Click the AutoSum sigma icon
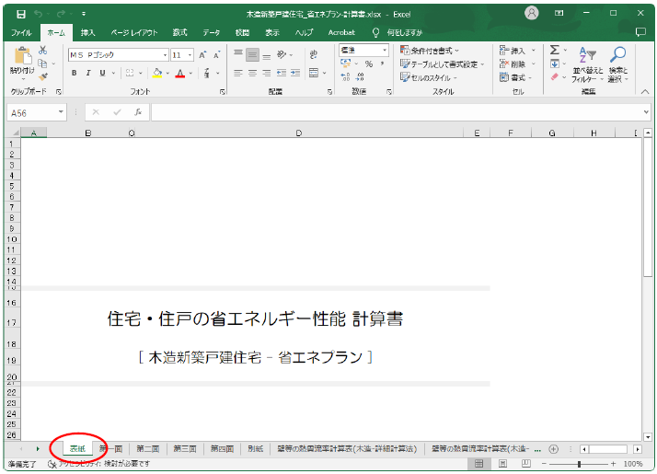Image resolution: width=657 pixels, height=474 pixels. pos(554,51)
